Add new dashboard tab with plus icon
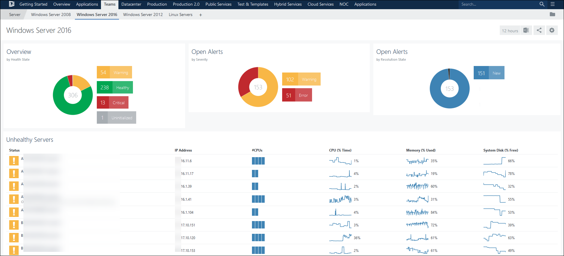The image size is (564, 256). pos(200,15)
